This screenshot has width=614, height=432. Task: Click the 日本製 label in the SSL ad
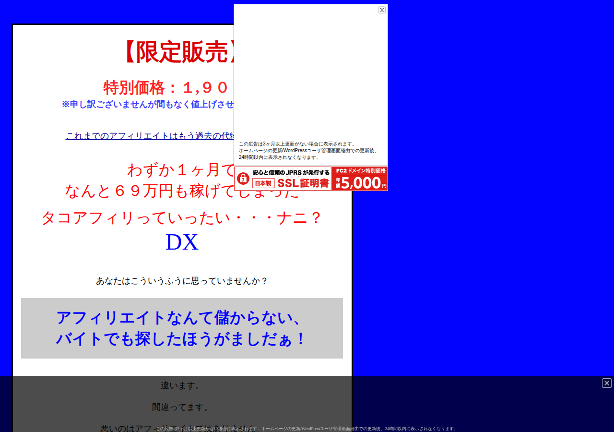[263, 183]
